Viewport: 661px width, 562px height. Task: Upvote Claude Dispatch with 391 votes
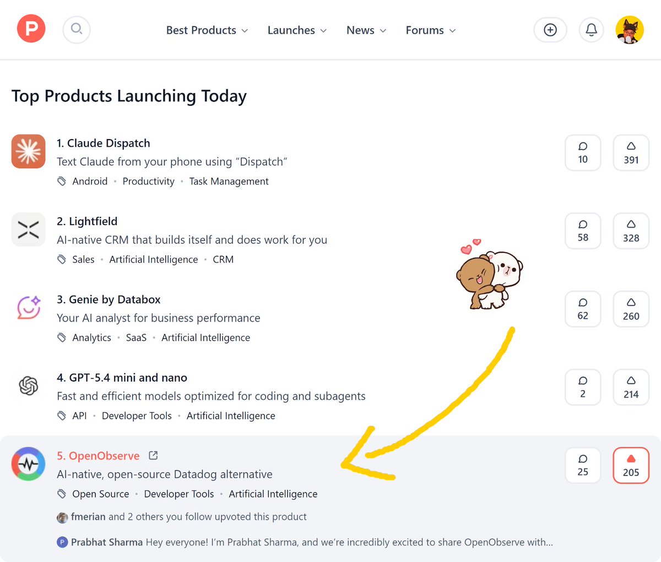631,153
